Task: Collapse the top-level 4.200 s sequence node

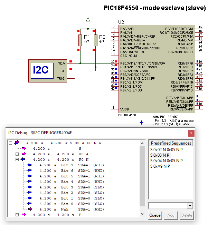Action: (x=10, y=143)
